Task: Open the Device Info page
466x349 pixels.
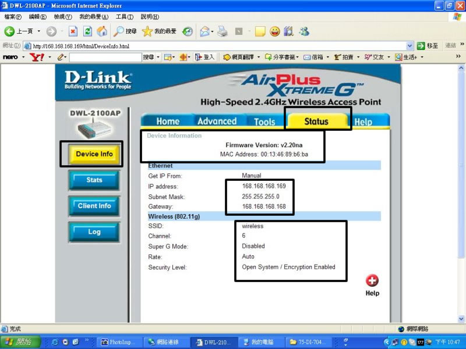Action: pyautogui.click(x=94, y=154)
